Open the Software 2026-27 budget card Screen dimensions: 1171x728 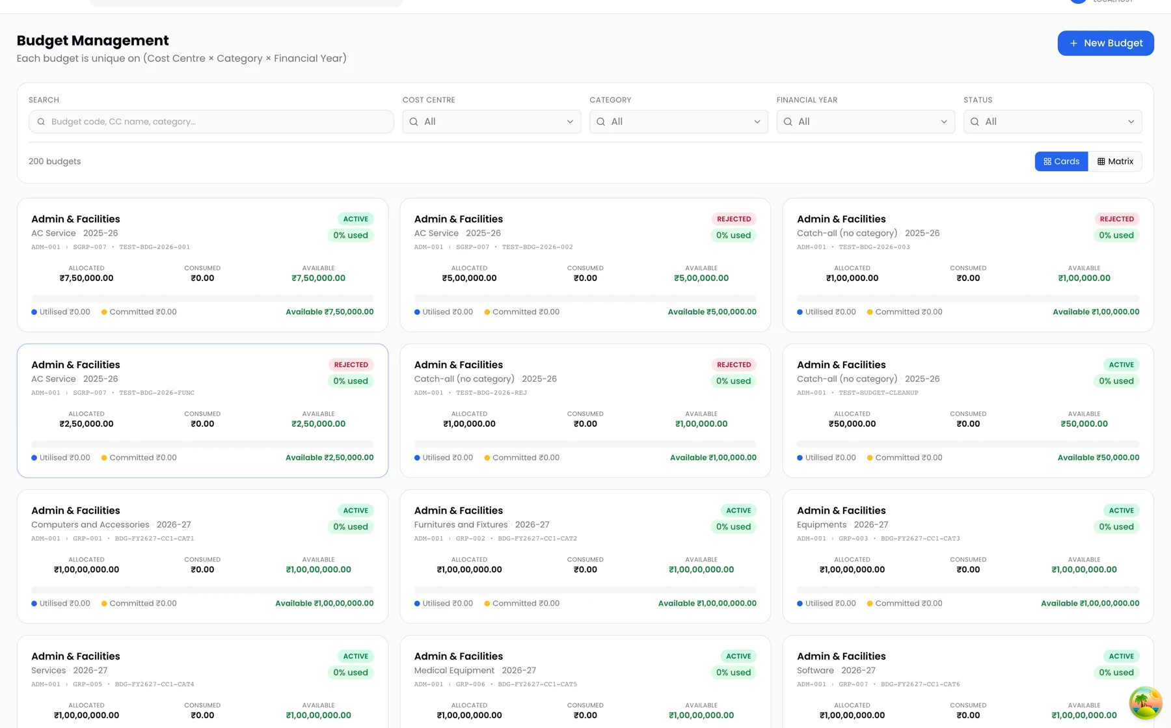968,682
